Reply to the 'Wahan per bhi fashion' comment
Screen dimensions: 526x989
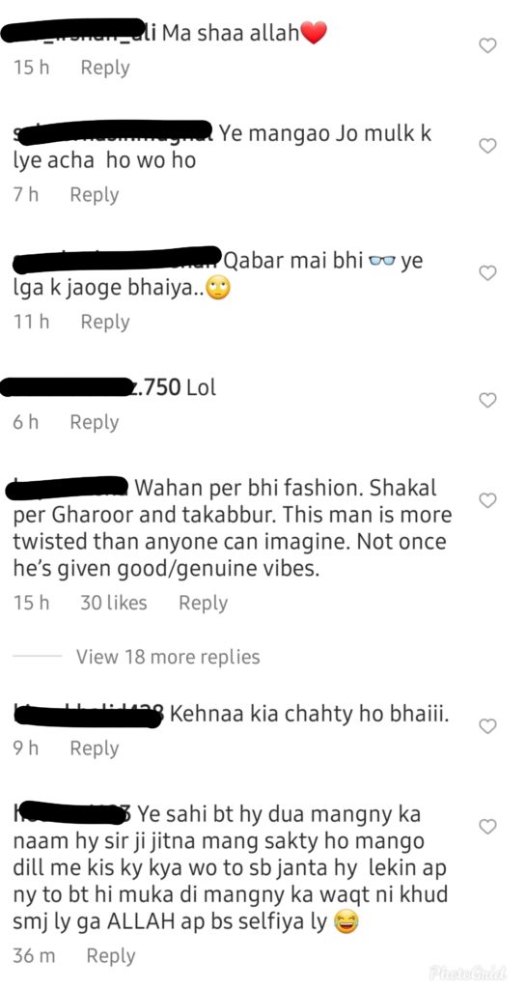(x=203, y=603)
